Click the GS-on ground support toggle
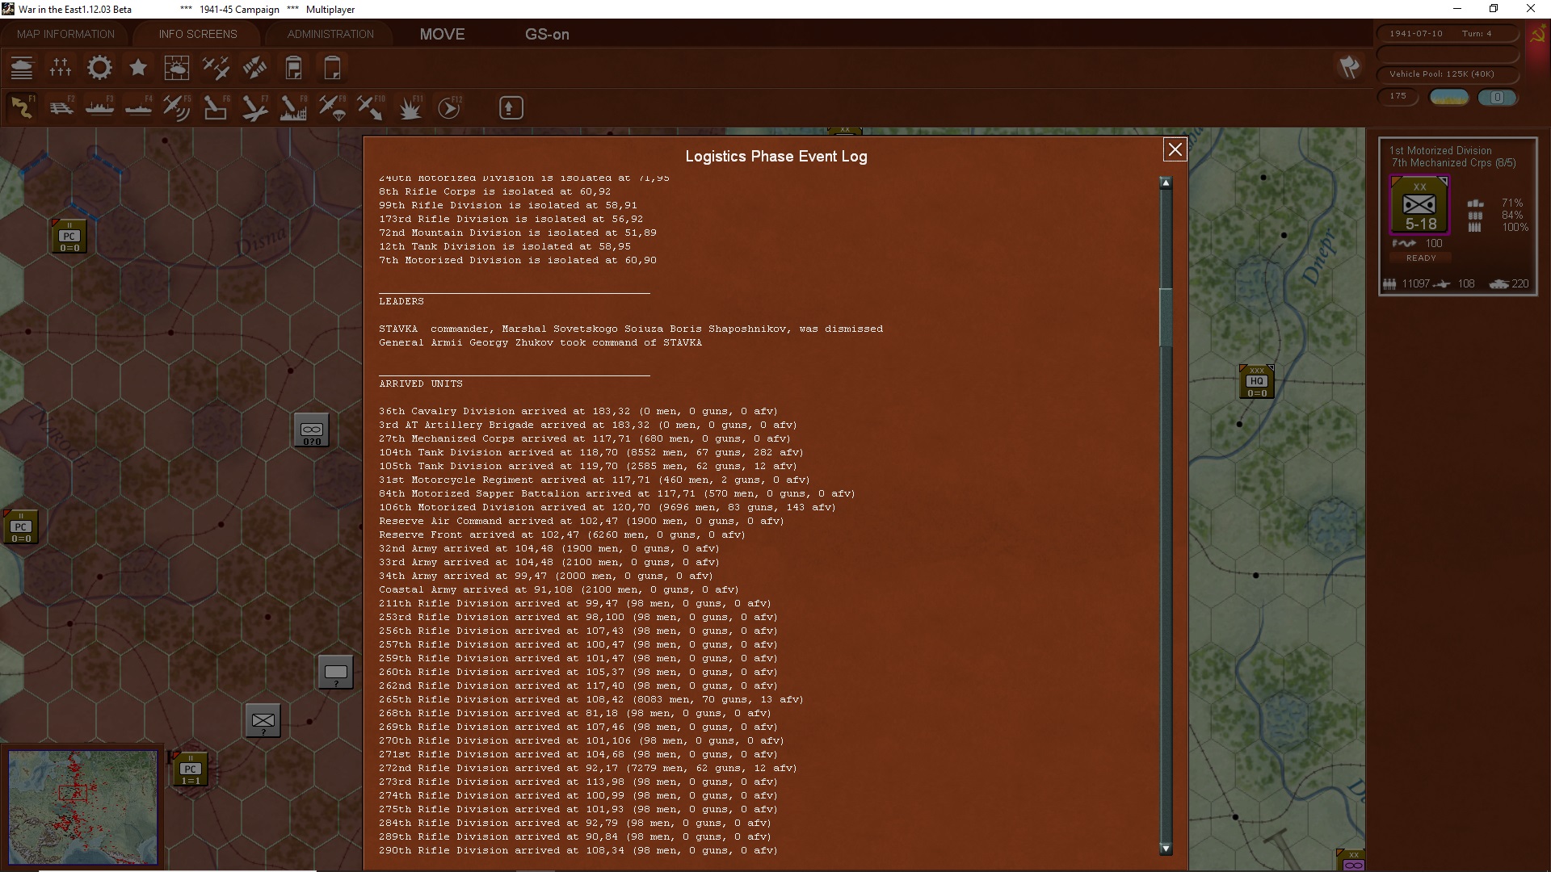 (x=547, y=34)
